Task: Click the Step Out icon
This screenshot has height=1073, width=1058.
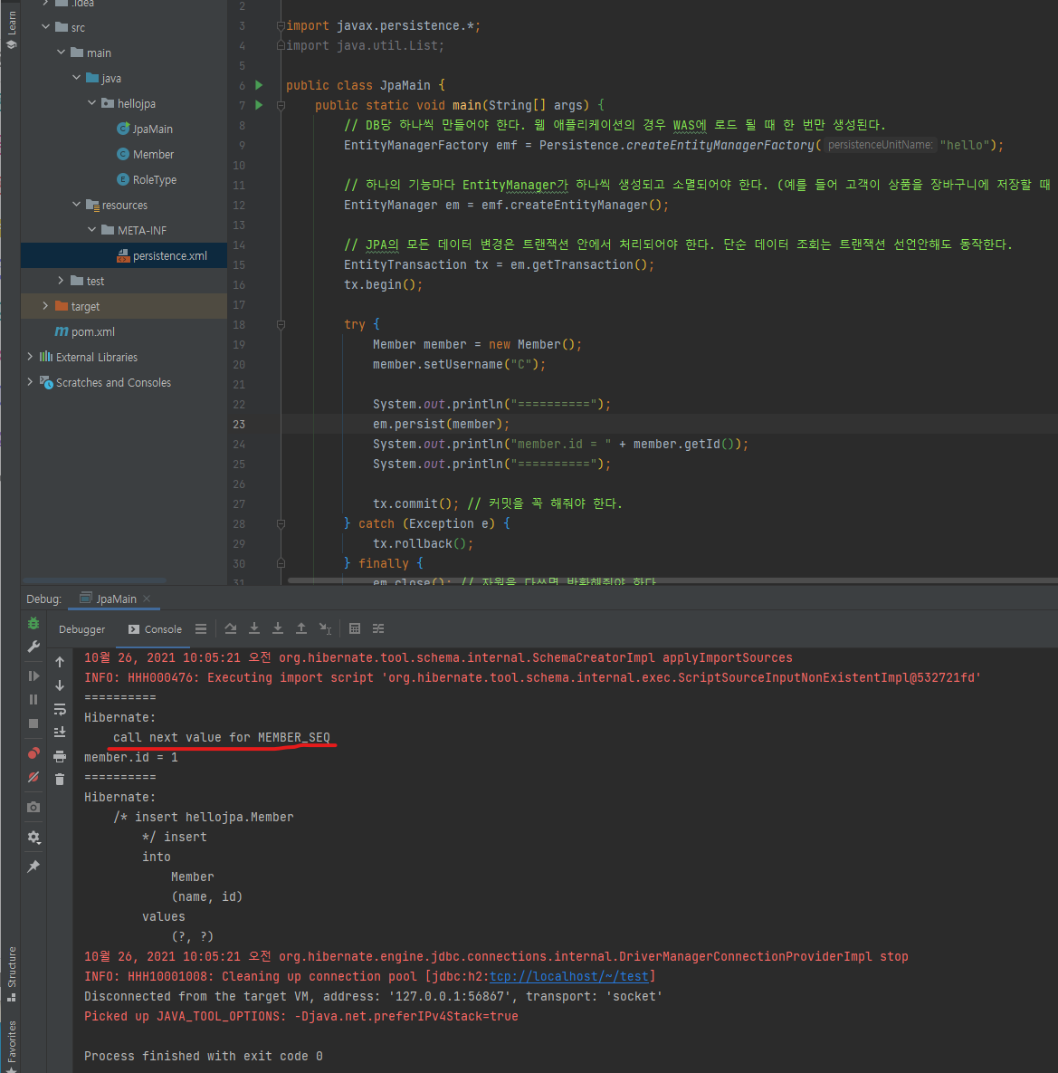Action: [x=300, y=629]
